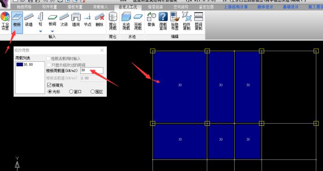Activate the 删除 delete load tool
This screenshot has height=171, width=323.
coord(100,20)
